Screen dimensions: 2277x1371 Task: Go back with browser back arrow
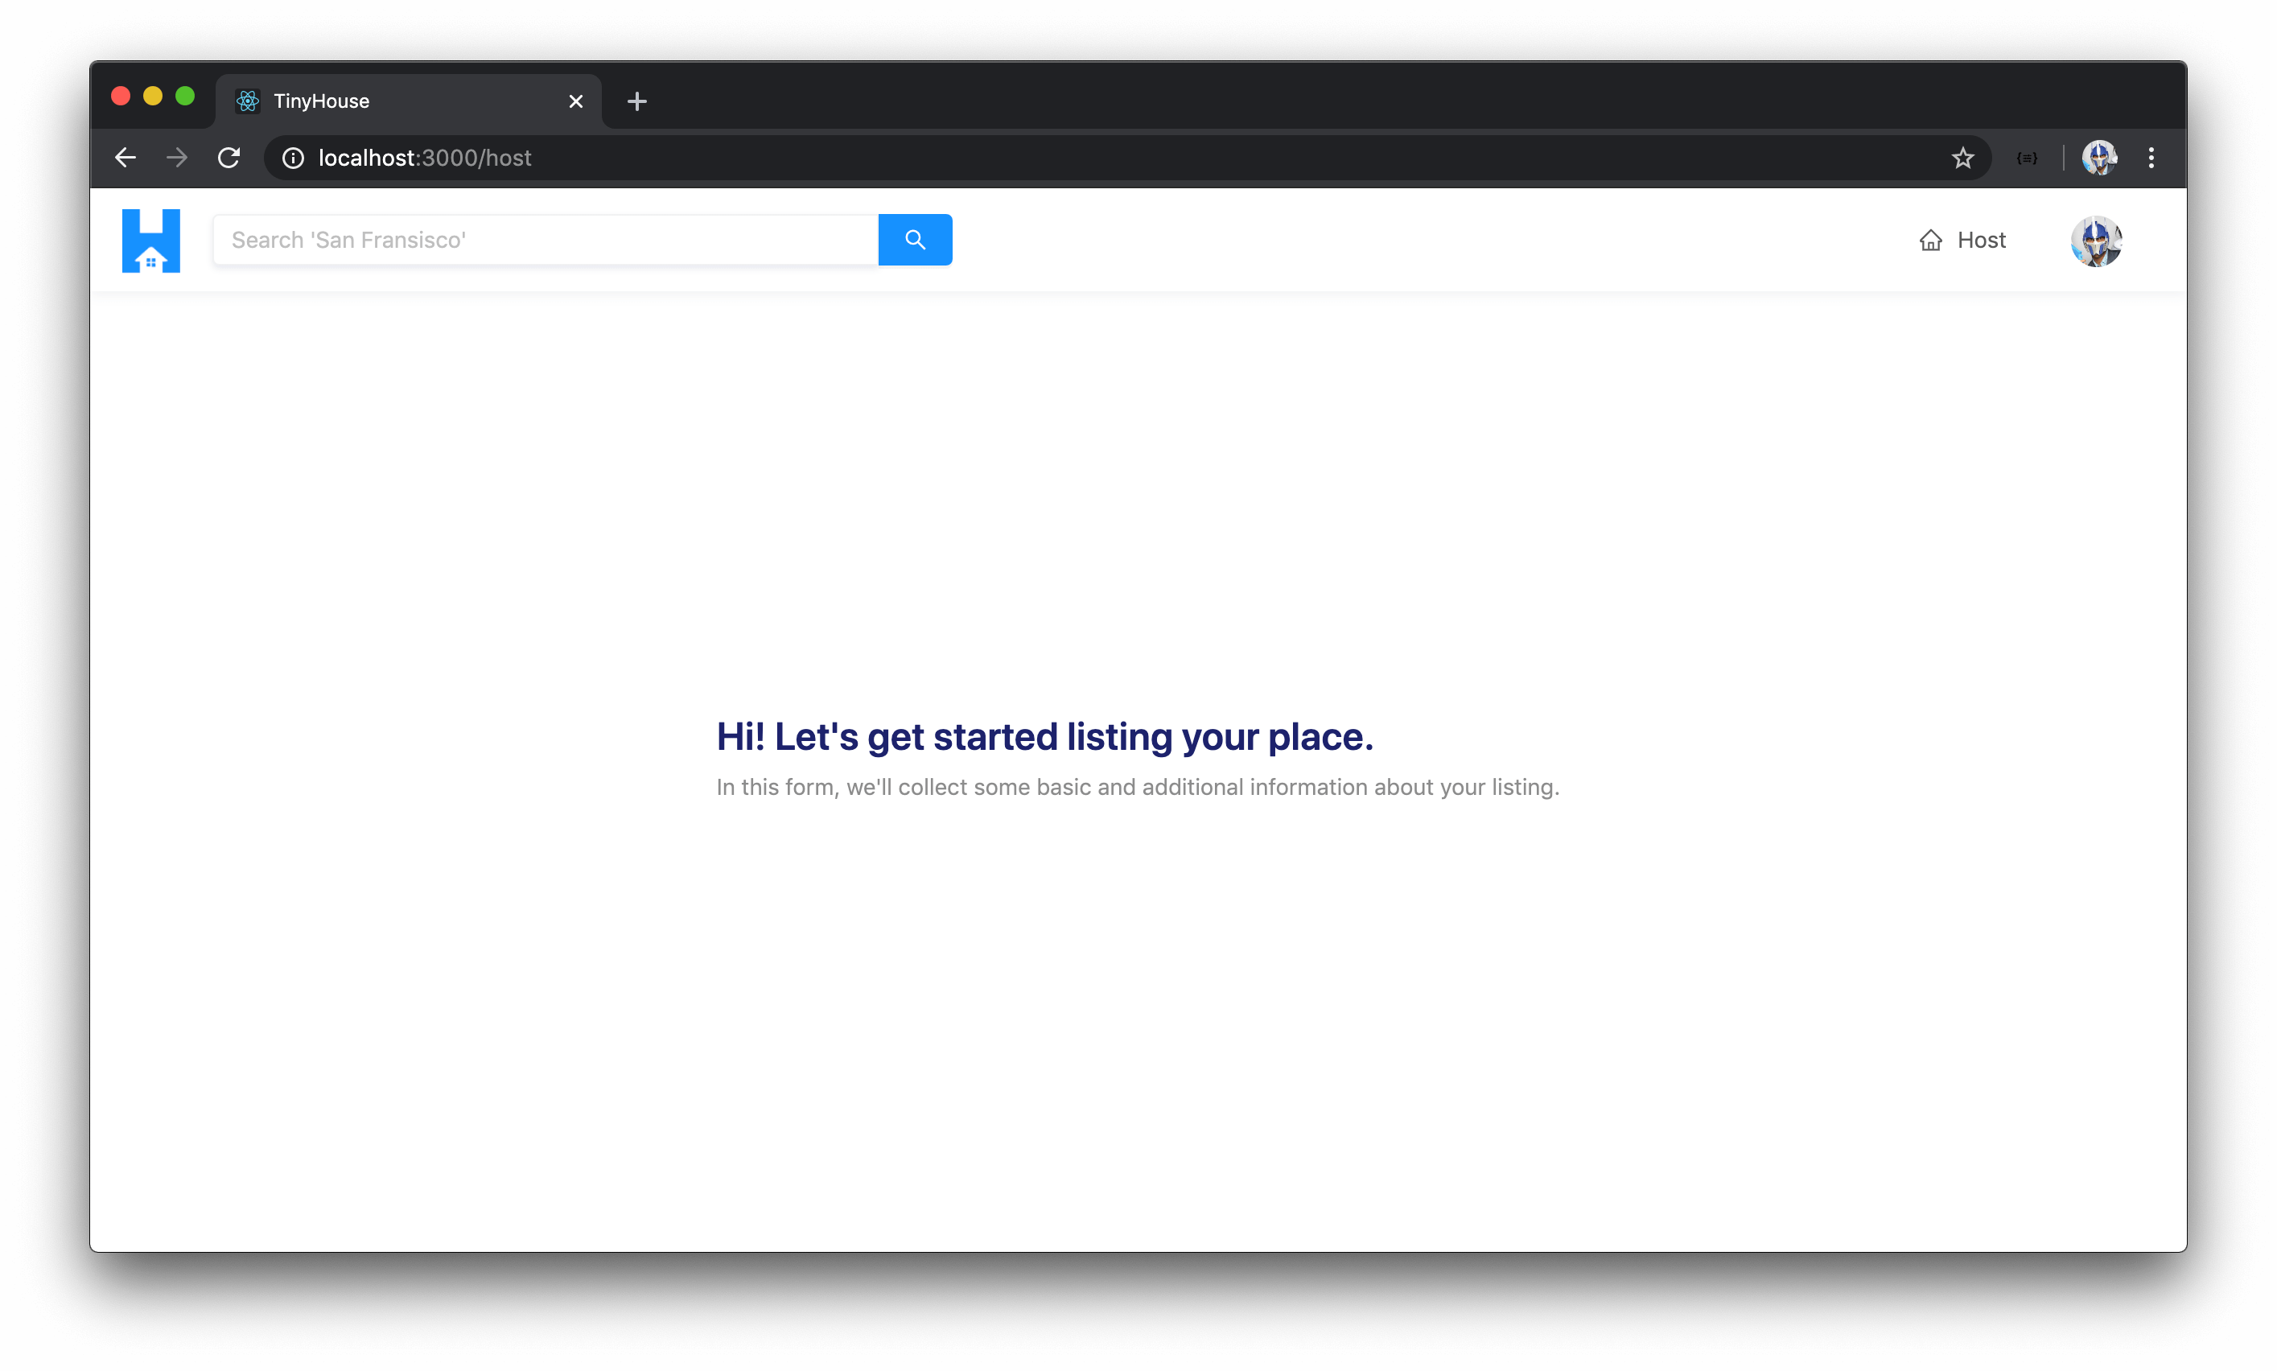(x=126, y=158)
